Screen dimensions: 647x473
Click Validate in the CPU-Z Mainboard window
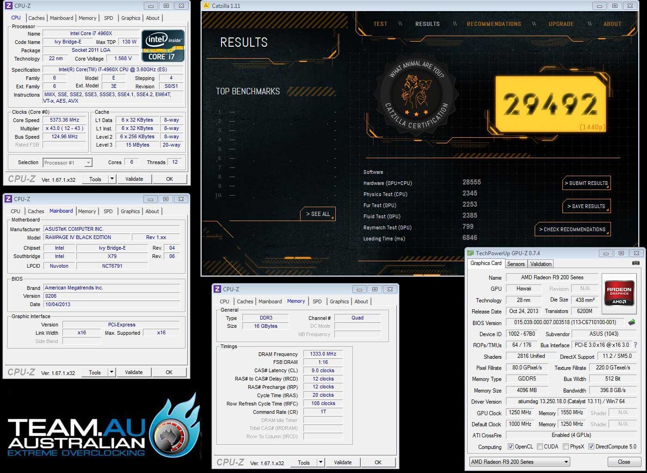click(134, 372)
